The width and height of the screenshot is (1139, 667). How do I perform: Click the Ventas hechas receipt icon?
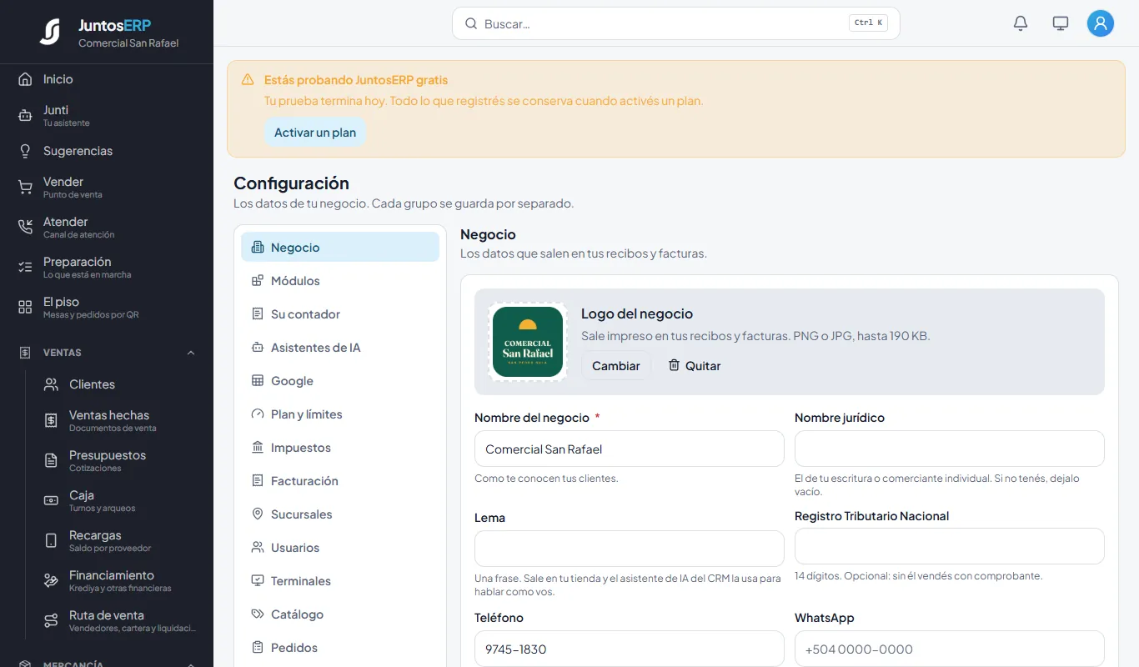51,421
